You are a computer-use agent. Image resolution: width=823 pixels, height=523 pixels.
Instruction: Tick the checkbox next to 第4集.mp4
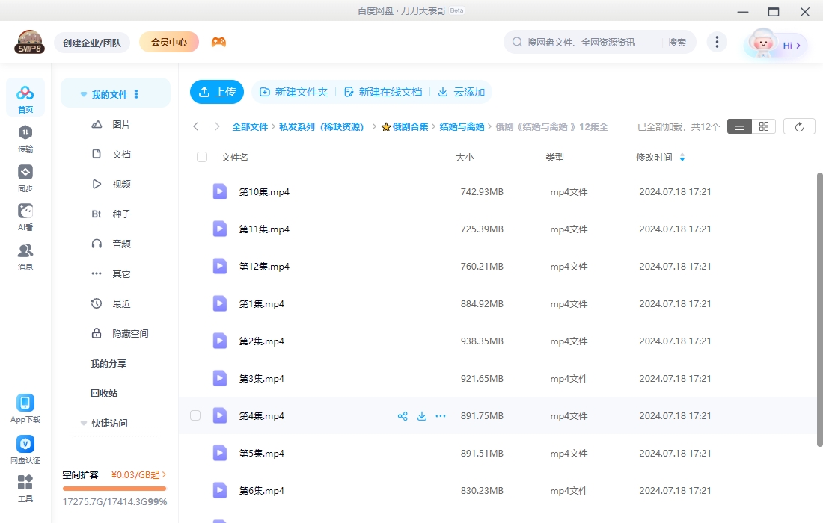pos(195,415)
